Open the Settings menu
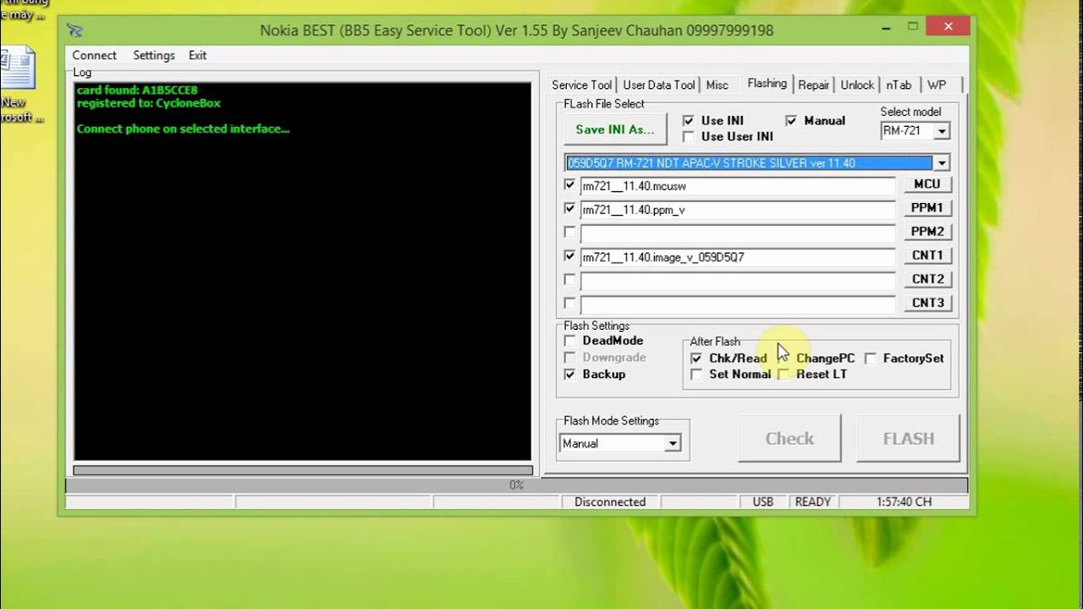Viewport: 1083px width, 609px height. [x=153, y=55]
